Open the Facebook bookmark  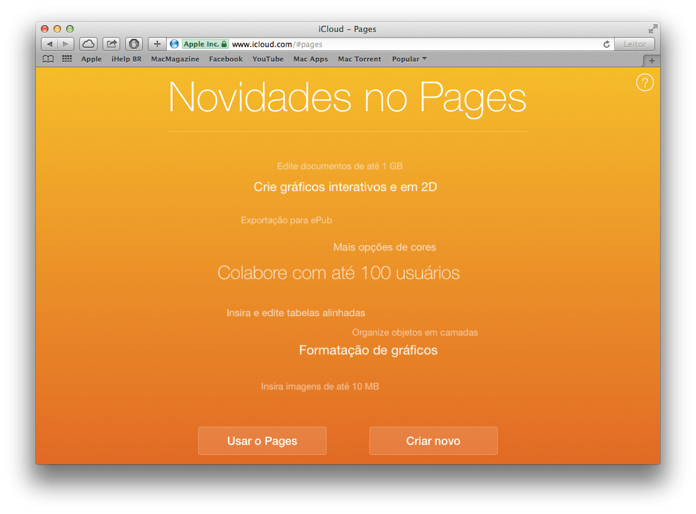[225, 59]
